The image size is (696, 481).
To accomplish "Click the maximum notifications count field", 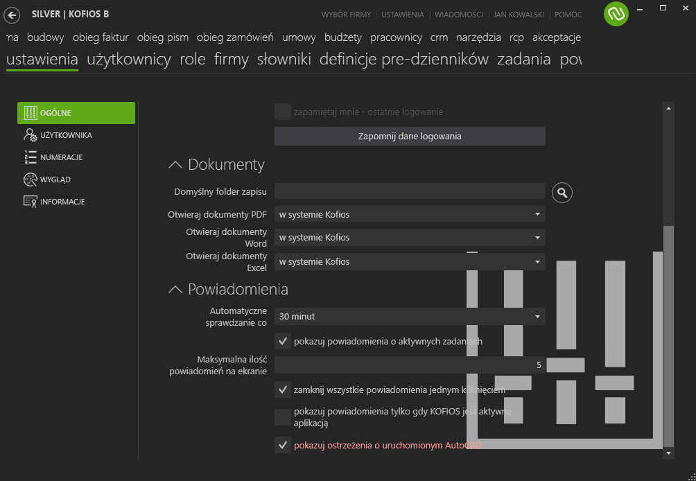I will tap(410, 365).
